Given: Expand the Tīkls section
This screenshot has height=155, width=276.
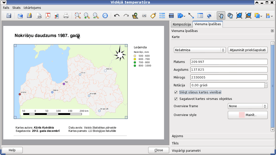Looking at the screenshot, I should (x=223, y=143).
